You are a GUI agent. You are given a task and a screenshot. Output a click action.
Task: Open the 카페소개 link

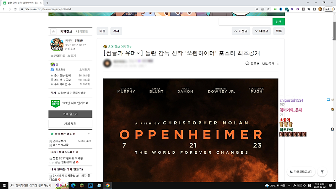pyautogui.click(x=70, y=49)
